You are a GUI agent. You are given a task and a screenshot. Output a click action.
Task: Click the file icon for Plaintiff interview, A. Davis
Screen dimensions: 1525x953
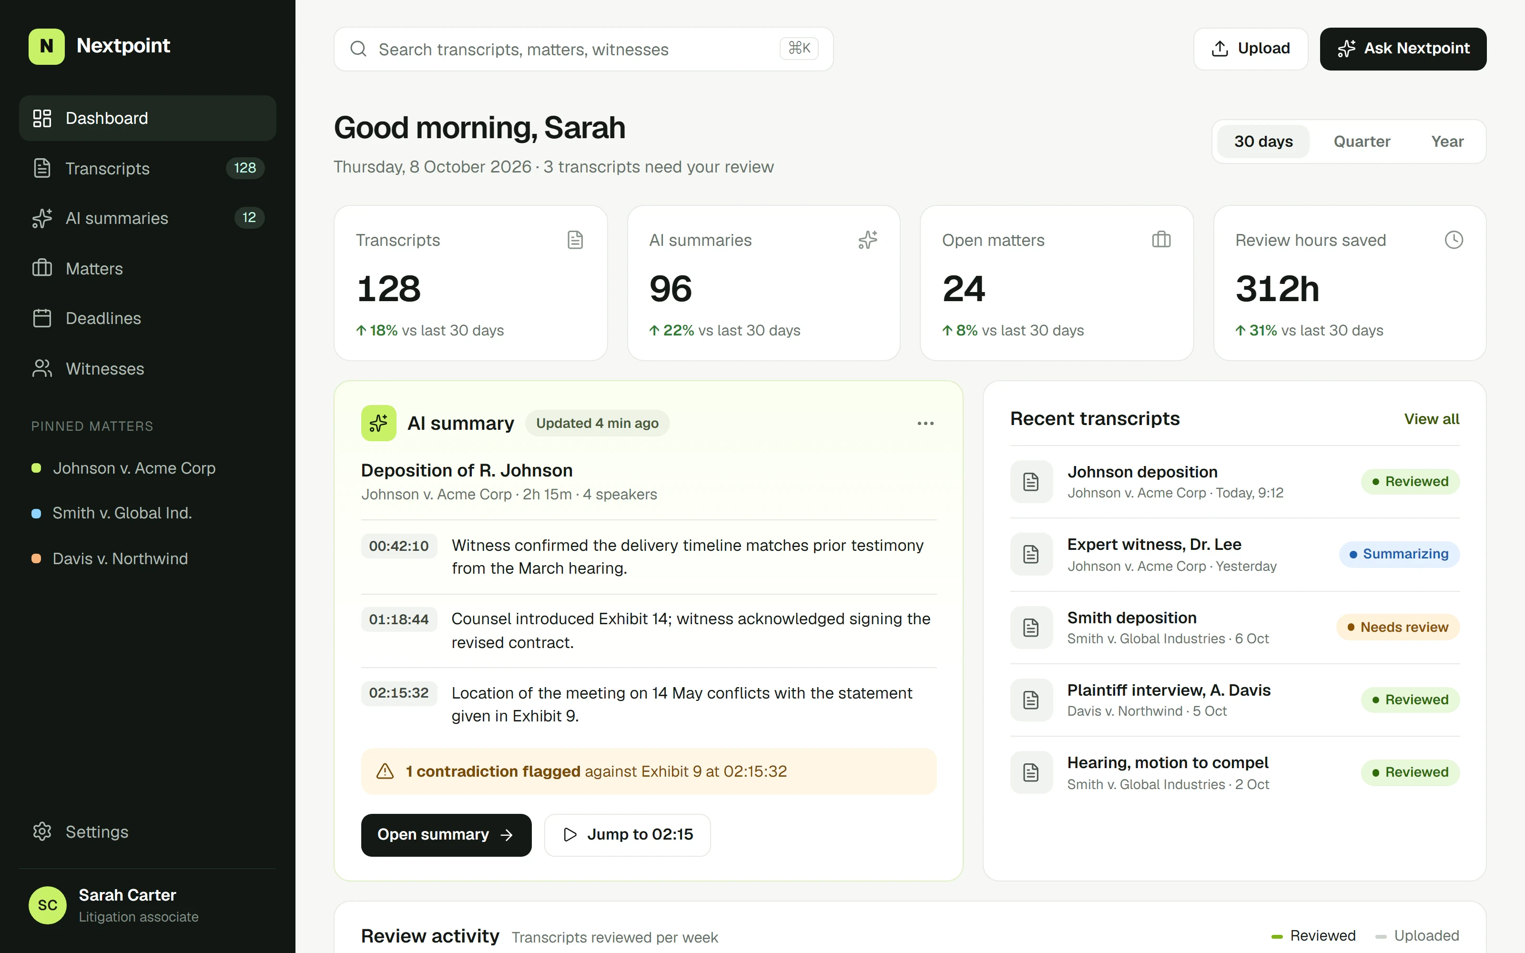[1031, 700]
